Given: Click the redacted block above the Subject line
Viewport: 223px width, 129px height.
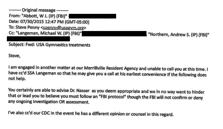Looking at the screenshot, I should click(x=38, y=39).
